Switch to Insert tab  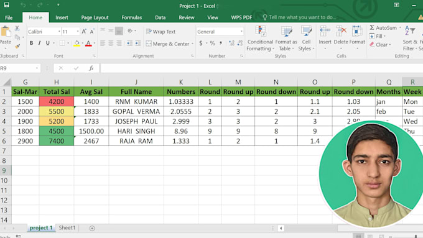click(x=62, y=17)
